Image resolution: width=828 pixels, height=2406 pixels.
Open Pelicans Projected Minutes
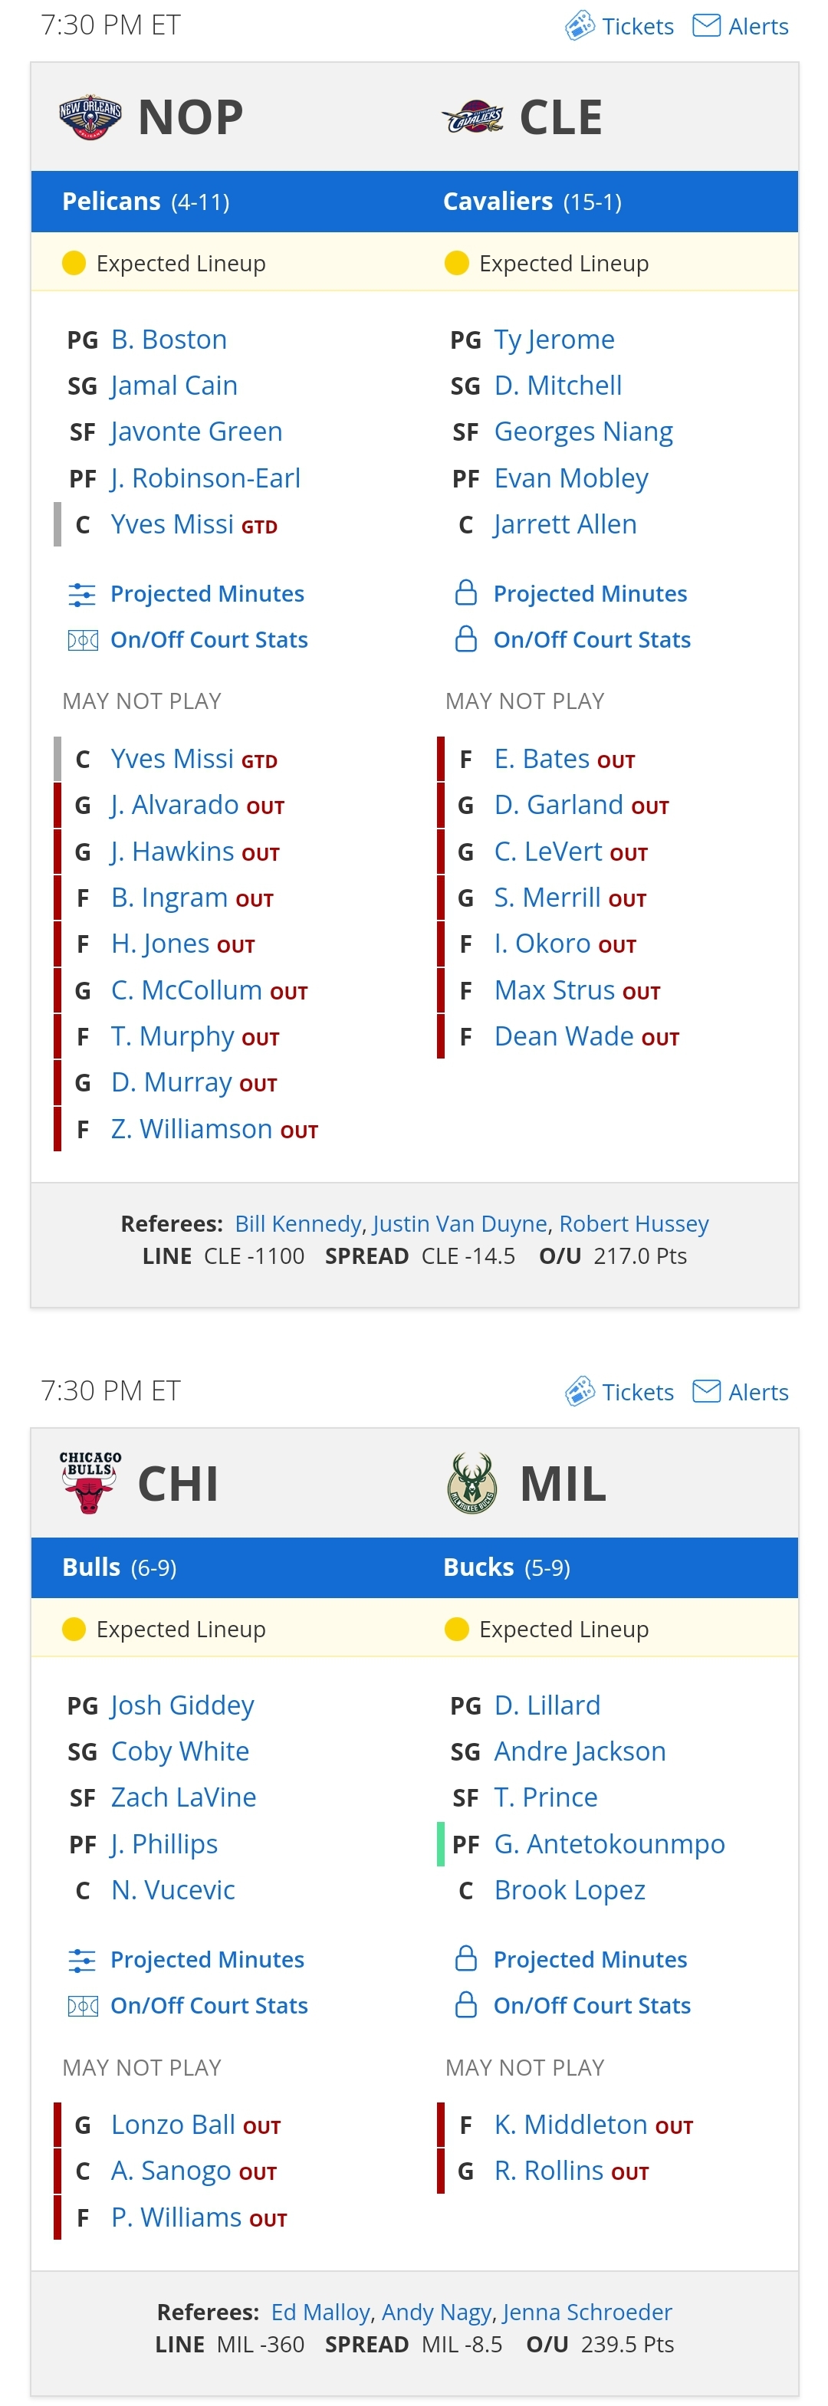click(206, 593)
